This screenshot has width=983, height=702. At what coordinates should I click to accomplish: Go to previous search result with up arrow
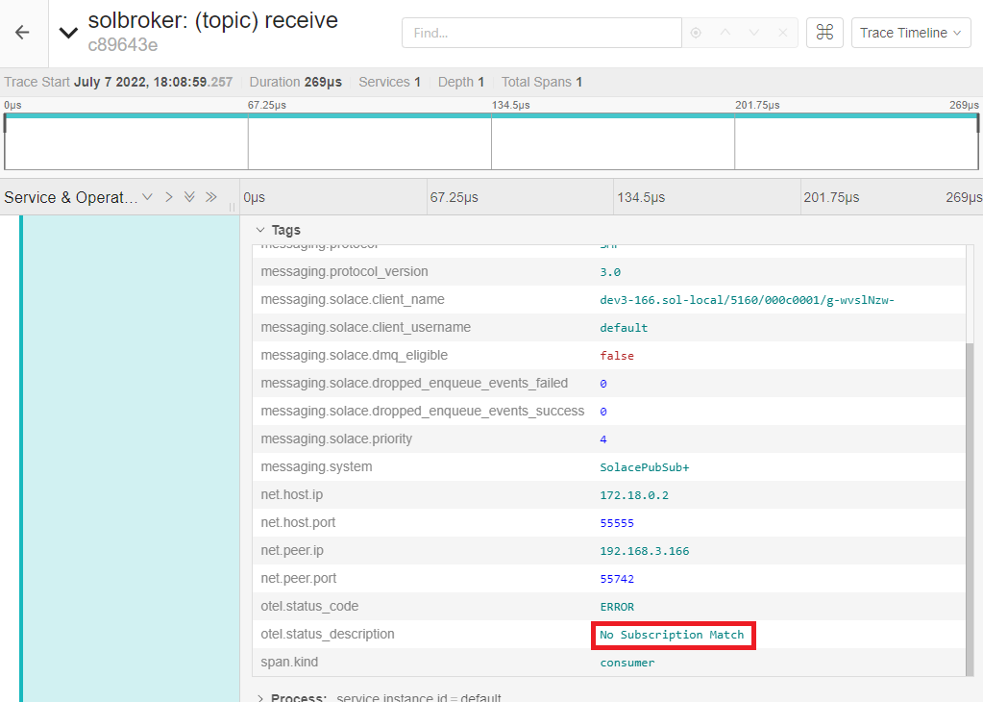tap(725, 33)
